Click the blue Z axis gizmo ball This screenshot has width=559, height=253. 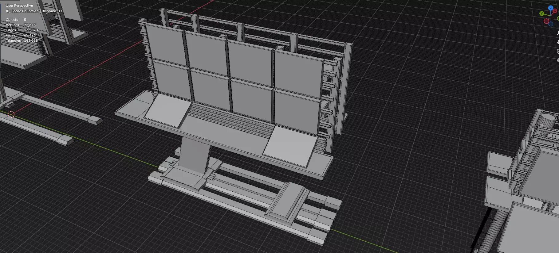pos(551,8)
